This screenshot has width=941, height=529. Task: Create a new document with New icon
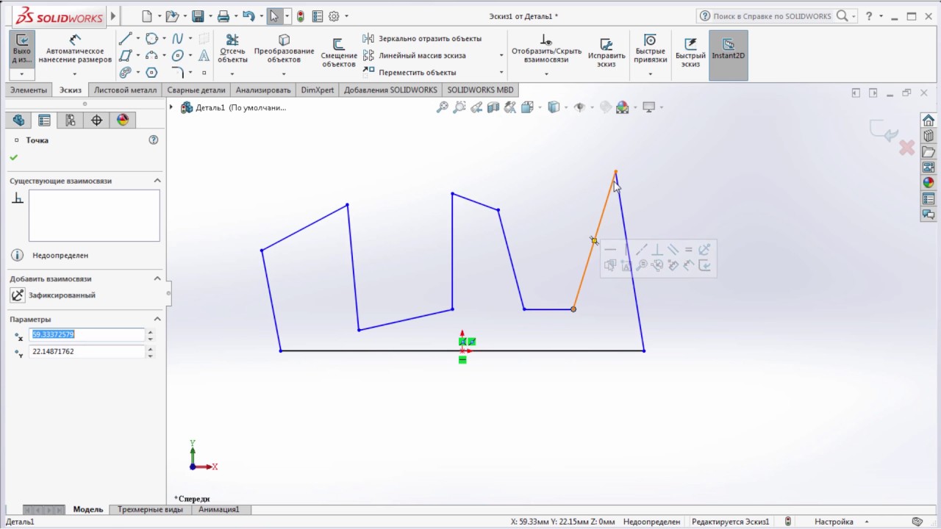146,15
